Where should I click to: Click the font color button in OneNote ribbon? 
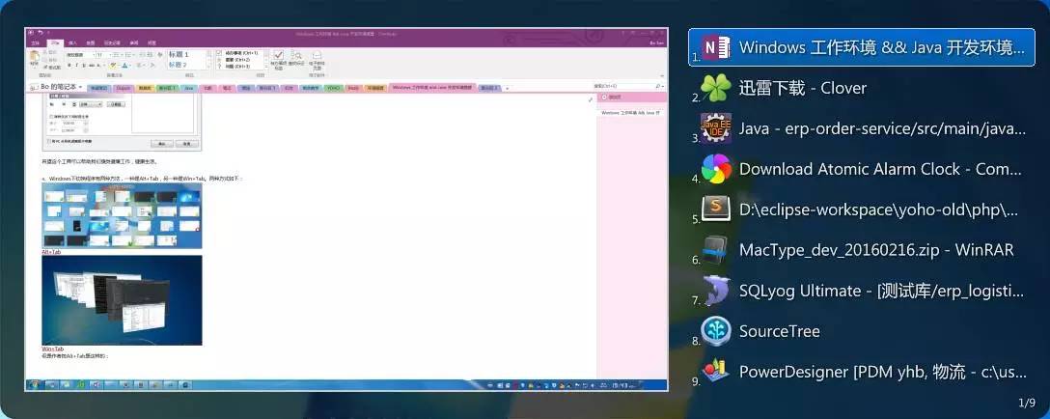tap(124, 65)
